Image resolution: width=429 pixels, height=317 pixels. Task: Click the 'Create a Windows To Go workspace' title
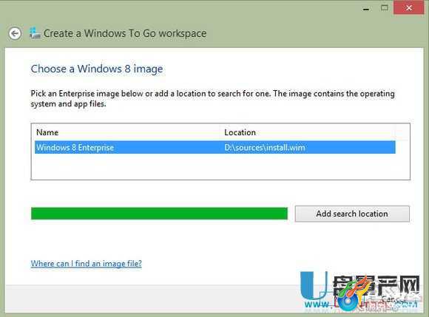click(x=125, y=33)
